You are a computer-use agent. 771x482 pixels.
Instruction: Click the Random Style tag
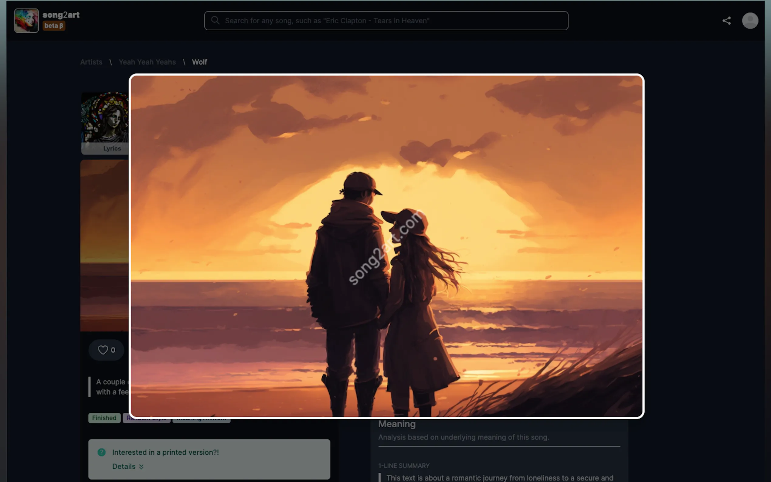pyautogui.click(x=146, y=420)
